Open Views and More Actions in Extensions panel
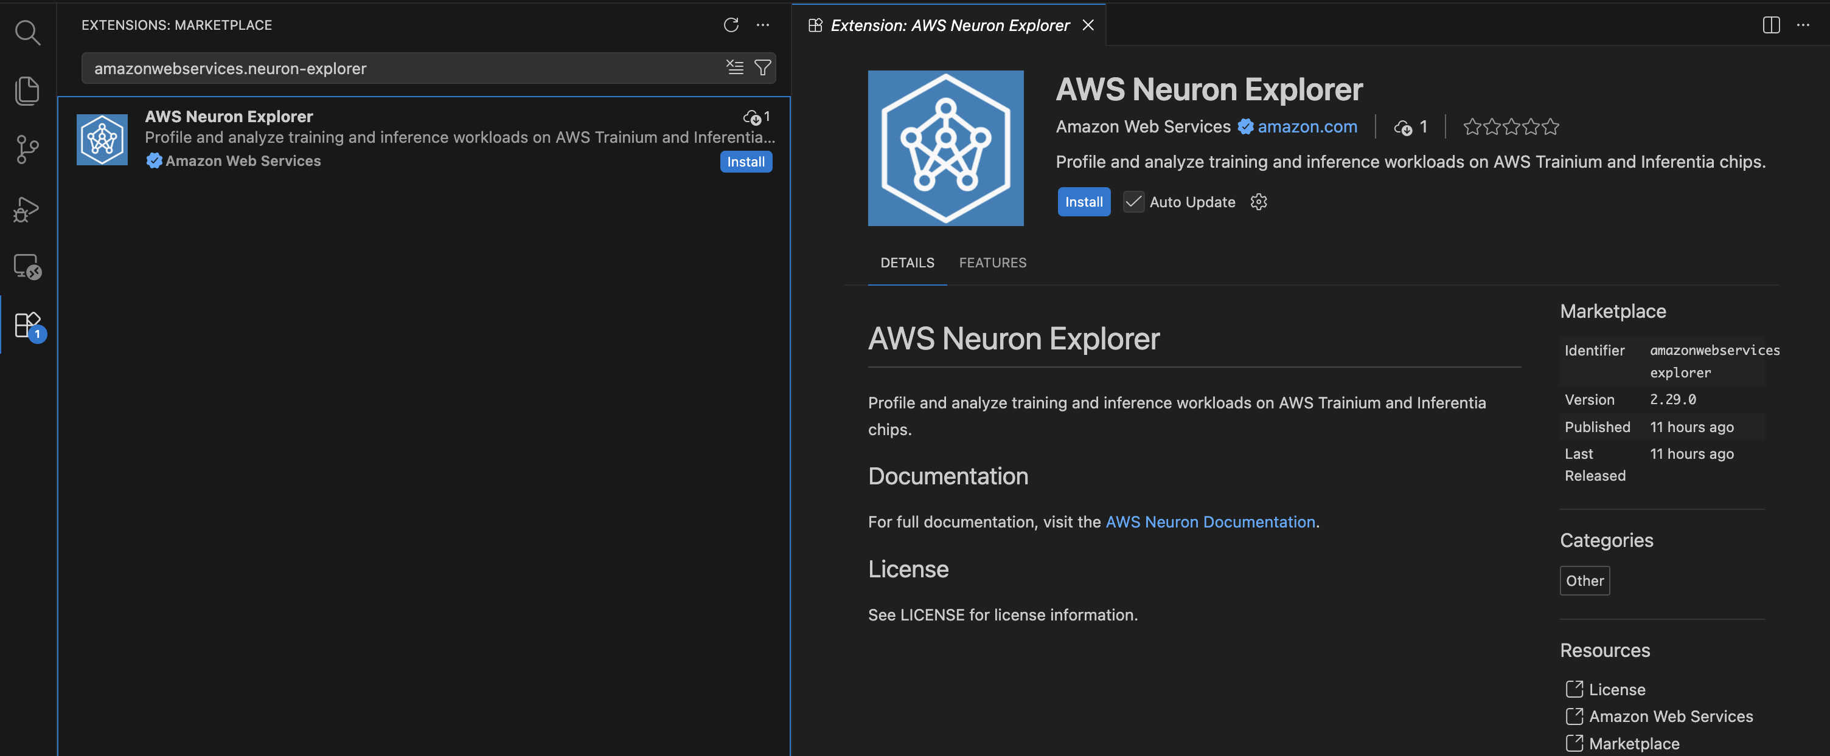This screenshot has height=756, width=1830. pos(763,25)
